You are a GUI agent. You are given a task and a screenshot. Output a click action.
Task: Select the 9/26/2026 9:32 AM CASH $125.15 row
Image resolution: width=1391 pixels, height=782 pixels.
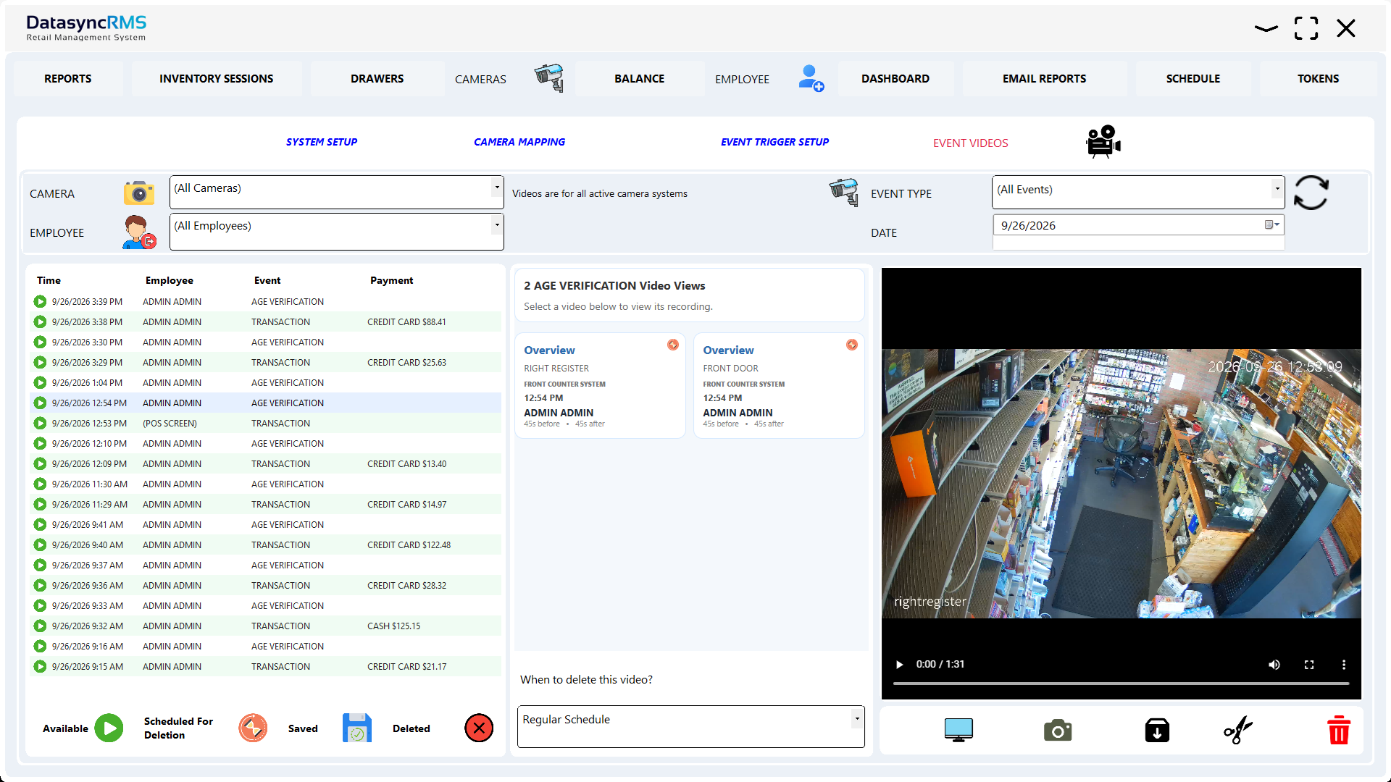click(266, 626)
